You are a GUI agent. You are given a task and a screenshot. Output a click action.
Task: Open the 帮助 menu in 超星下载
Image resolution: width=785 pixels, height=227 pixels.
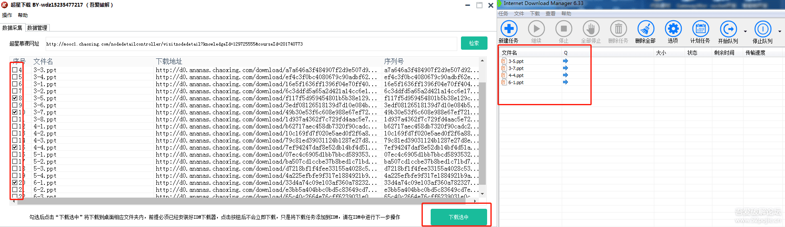[23, 15]
